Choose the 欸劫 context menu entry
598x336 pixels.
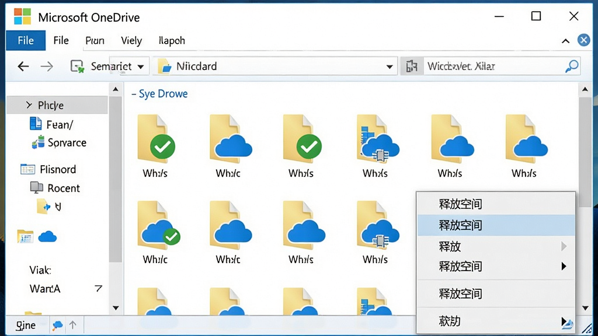tap(496, 321)
